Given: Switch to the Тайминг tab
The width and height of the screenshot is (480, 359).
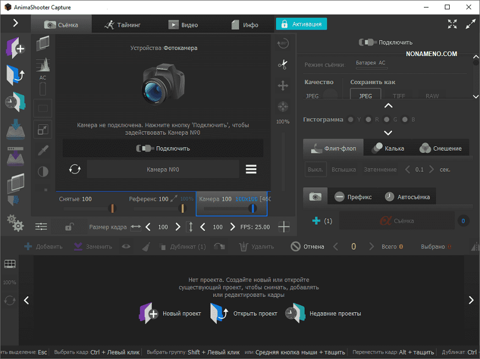Looking at the screenshot, I should point(122,25).
